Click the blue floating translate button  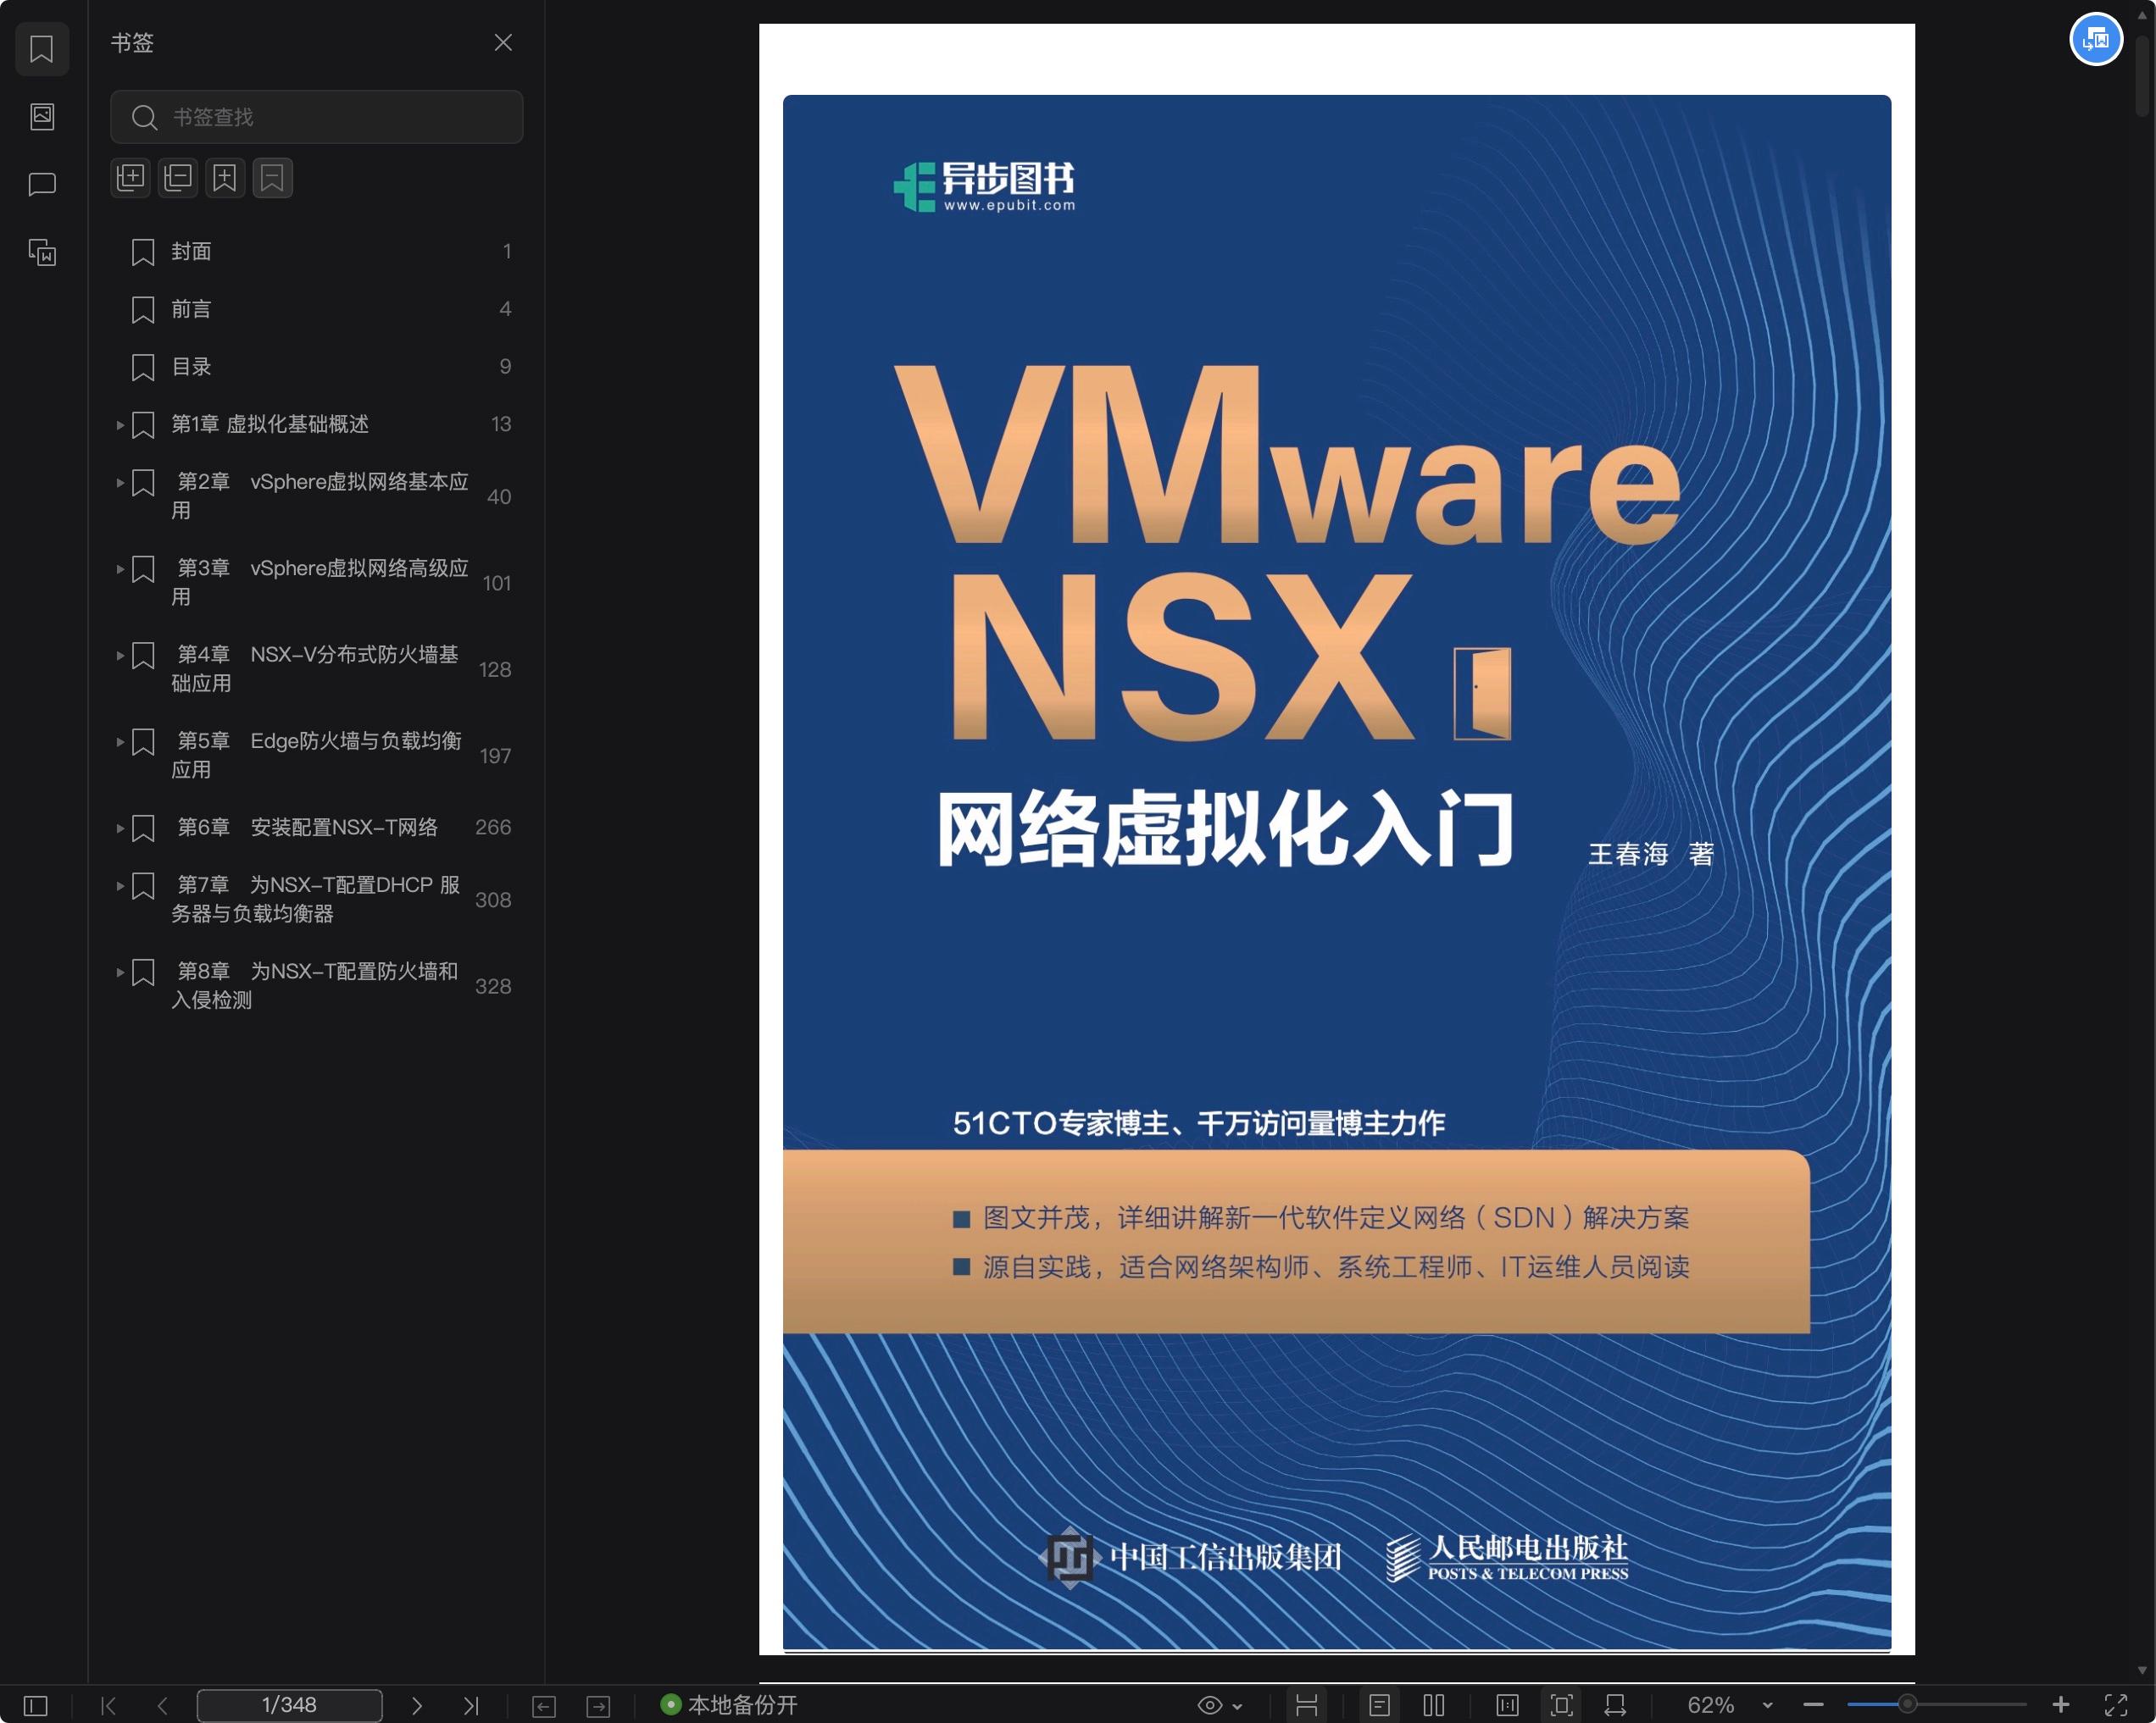pyautogui.click(x=2096, y=40)
